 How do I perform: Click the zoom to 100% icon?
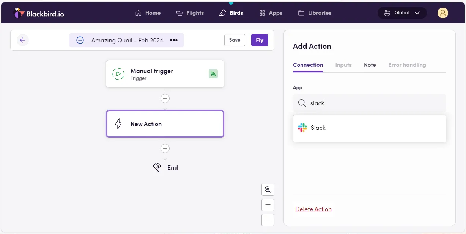click(x=268, y=190)
